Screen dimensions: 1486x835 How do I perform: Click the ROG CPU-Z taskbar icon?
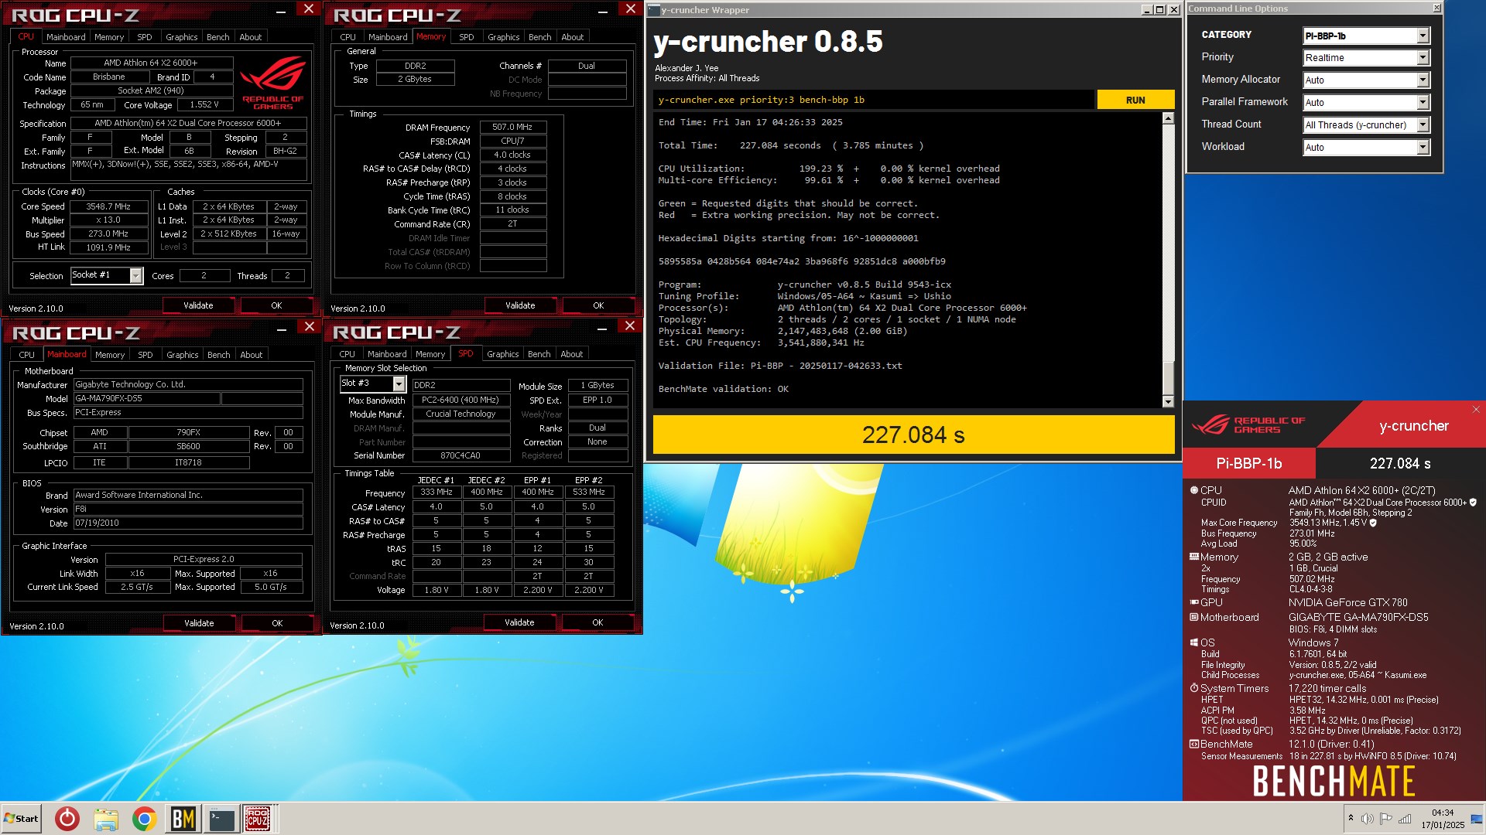click(x=258, y=819)
